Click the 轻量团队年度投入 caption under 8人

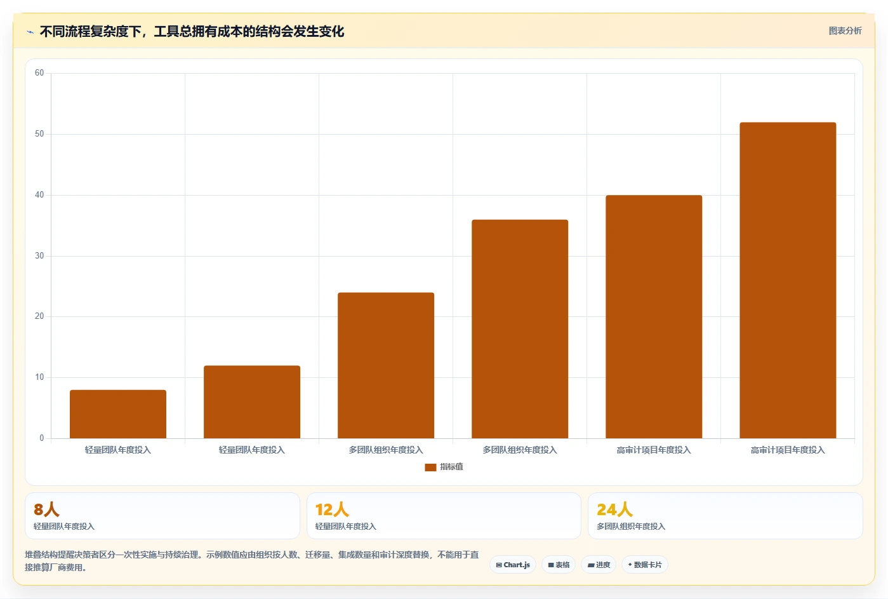coord(64,527)
